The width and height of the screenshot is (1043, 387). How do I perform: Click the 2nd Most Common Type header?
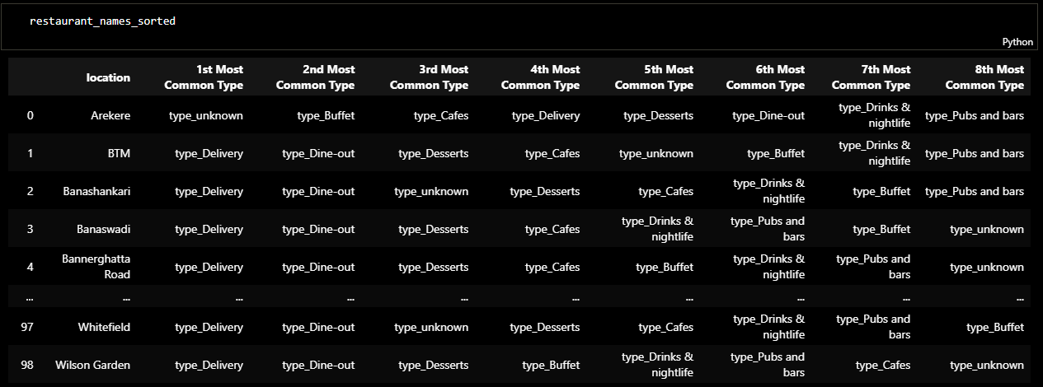pyautogui.click(x=315, y=77)
